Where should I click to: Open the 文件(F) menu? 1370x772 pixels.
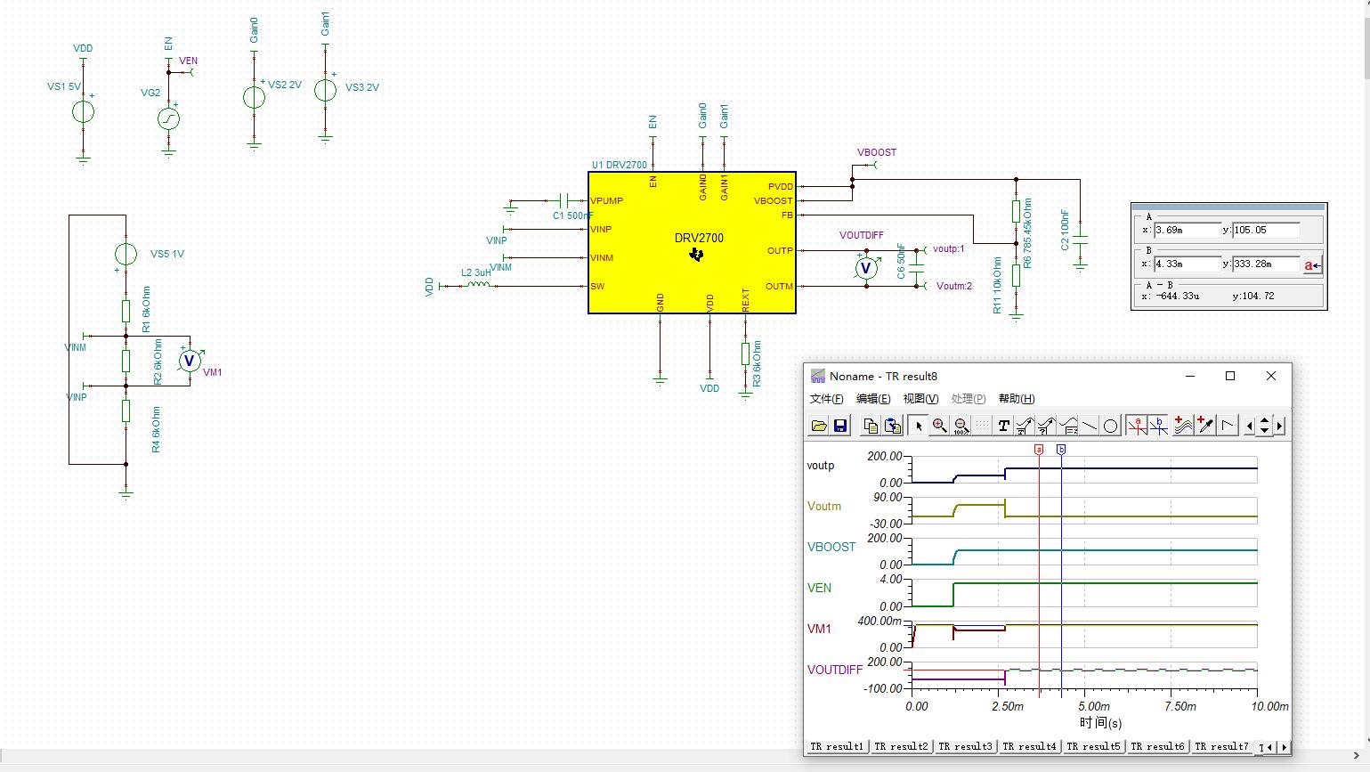827,399
